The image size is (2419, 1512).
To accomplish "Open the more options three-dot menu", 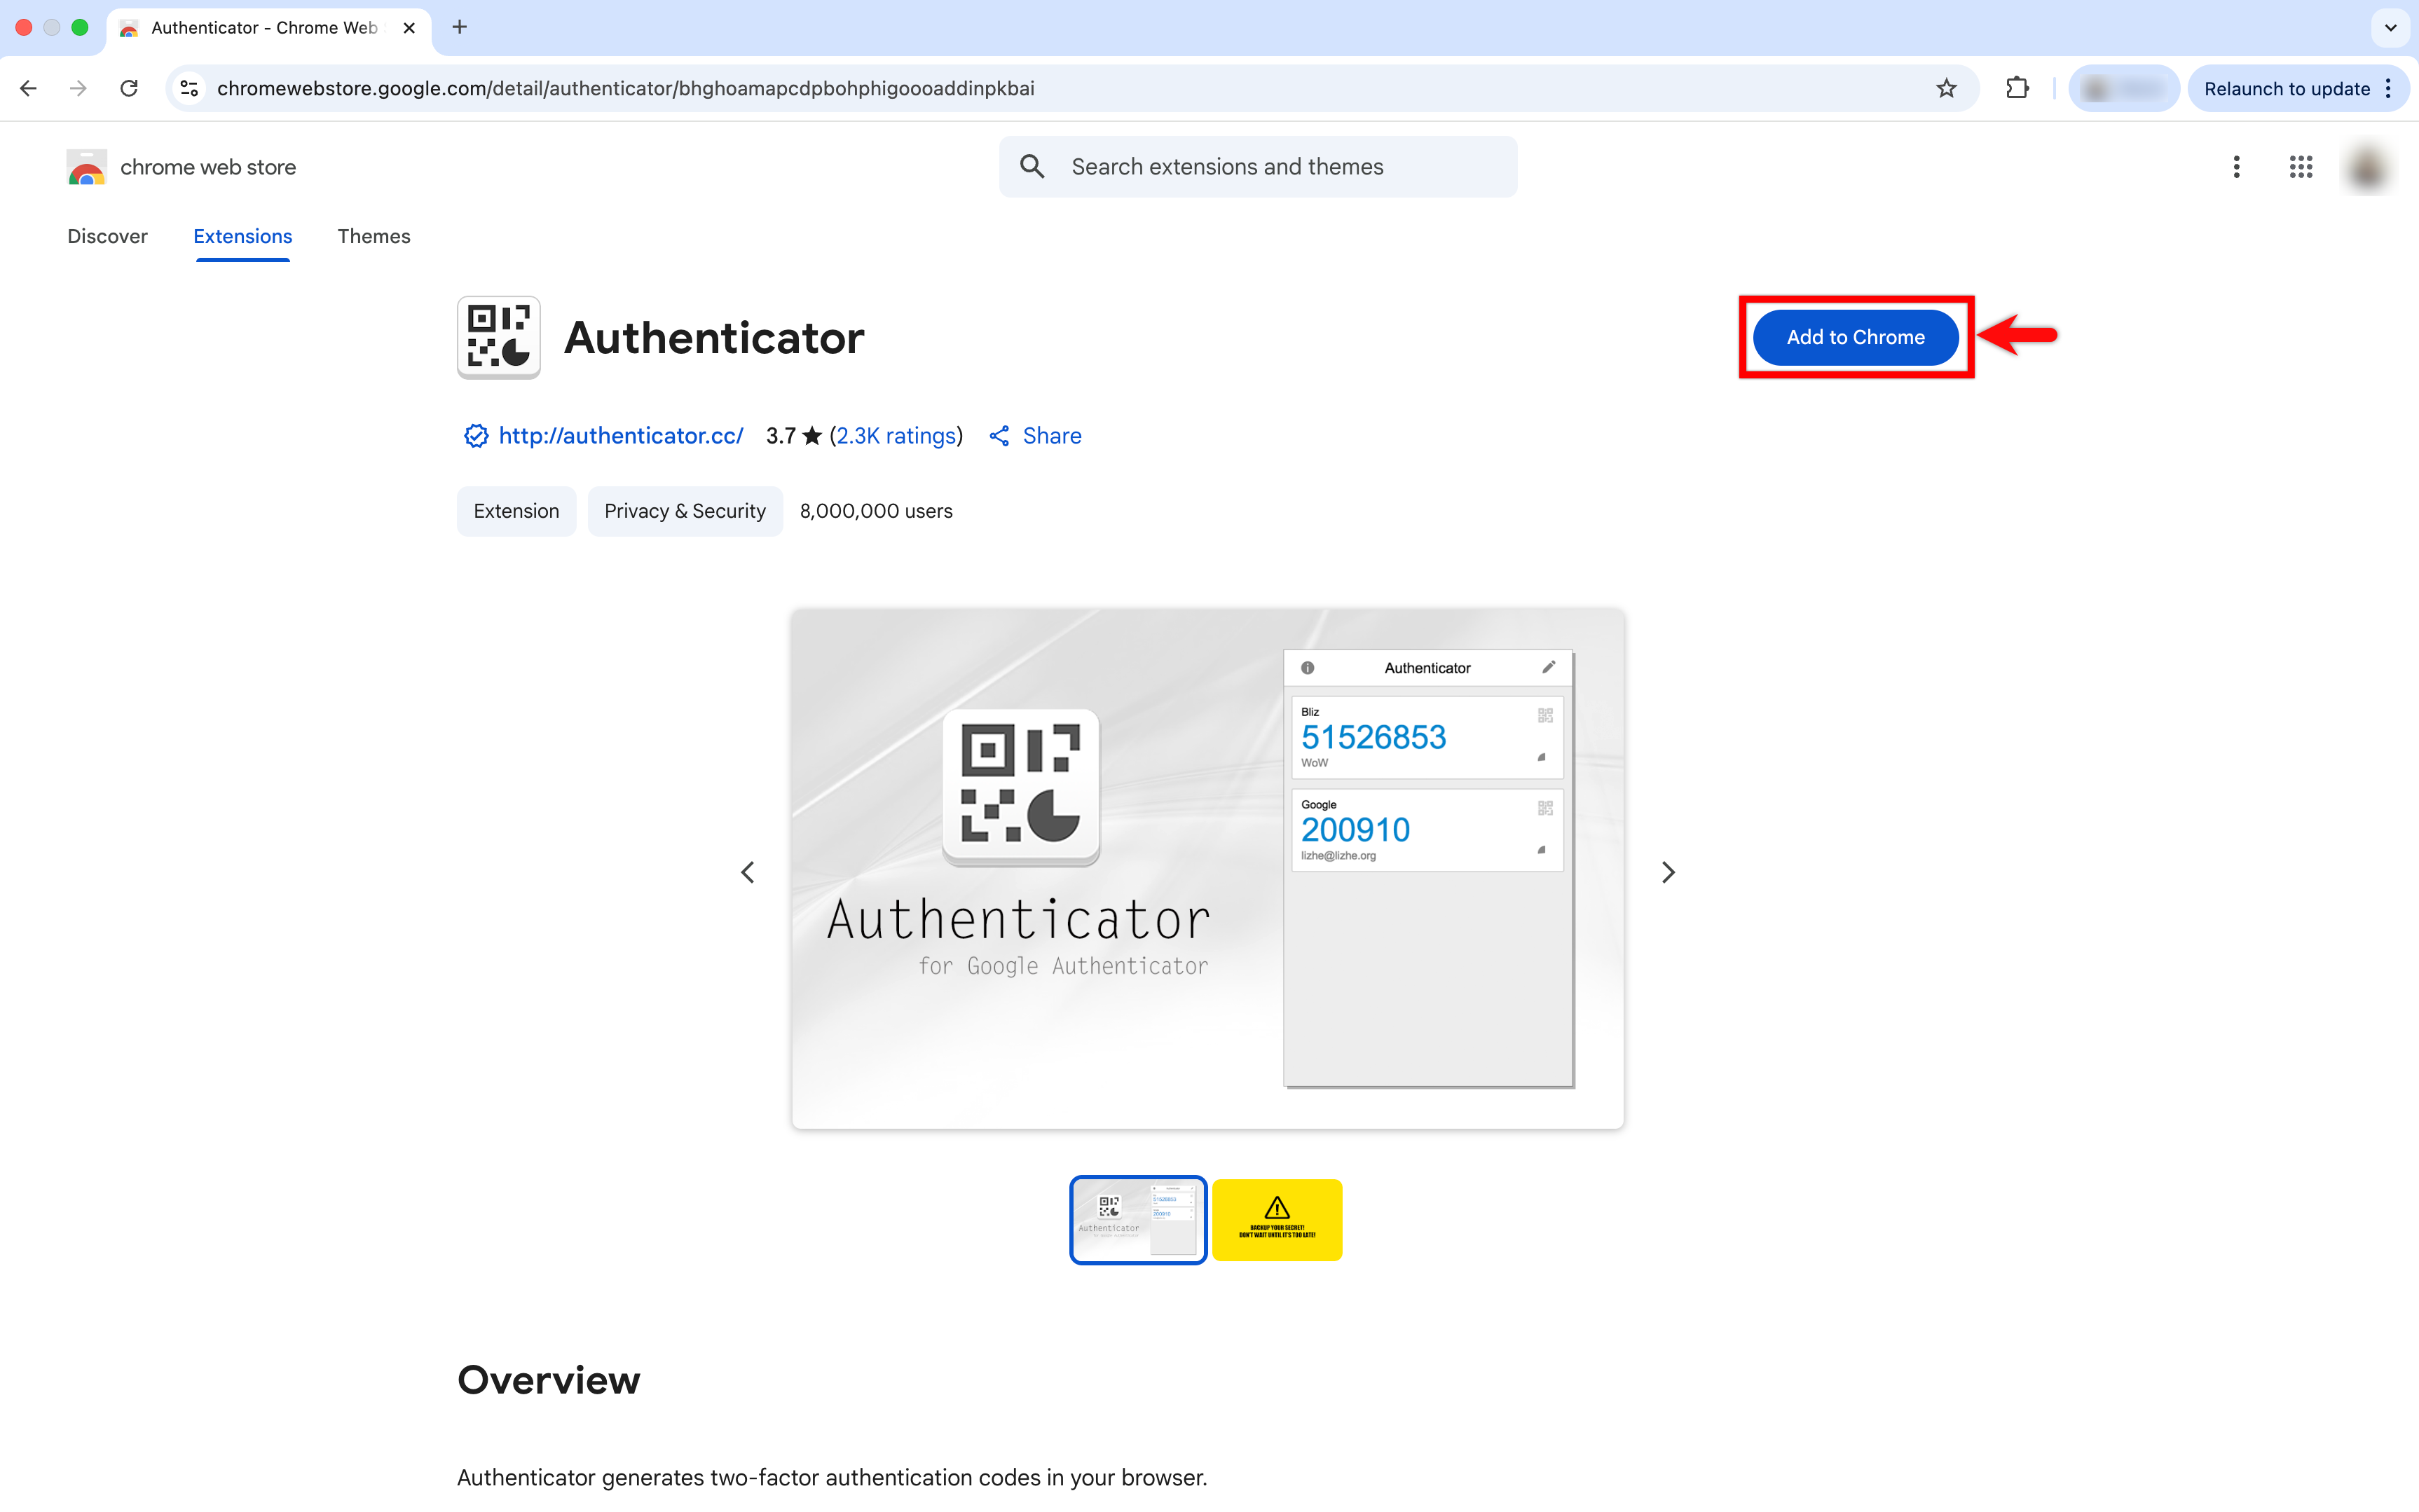I will [2236, 166].
